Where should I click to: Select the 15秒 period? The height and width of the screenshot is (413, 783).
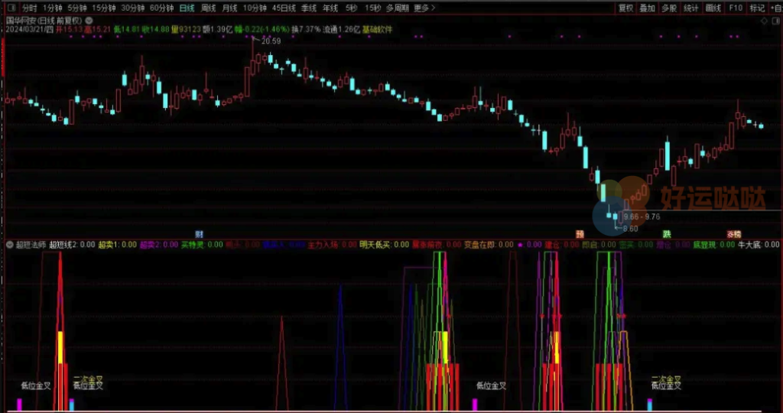[x=372, y=8]
